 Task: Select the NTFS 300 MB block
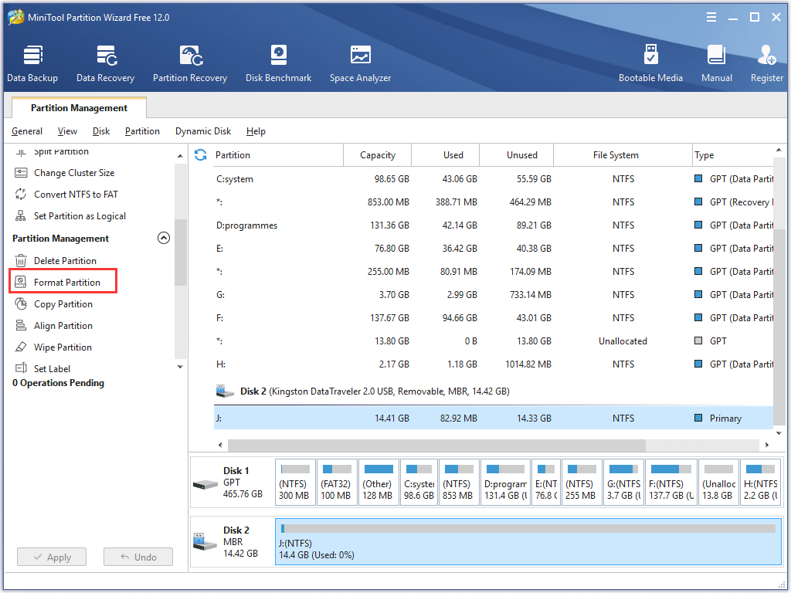(x=296, y=483)
